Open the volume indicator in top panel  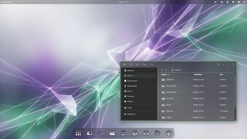222,2
